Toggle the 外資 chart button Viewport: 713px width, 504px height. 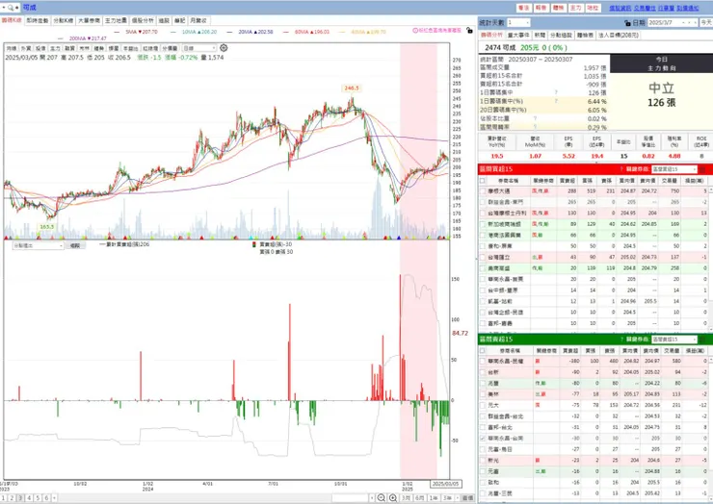(x=26, y=48)
